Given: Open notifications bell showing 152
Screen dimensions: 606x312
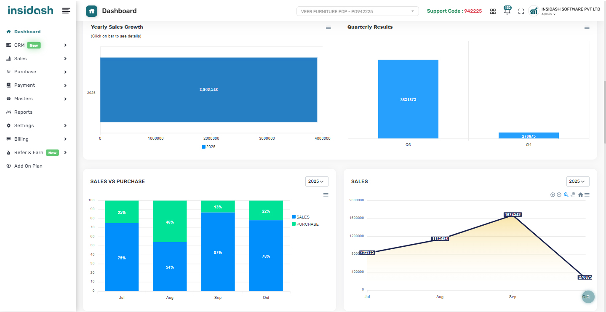Looking at the screenshot, I should 507,11.
